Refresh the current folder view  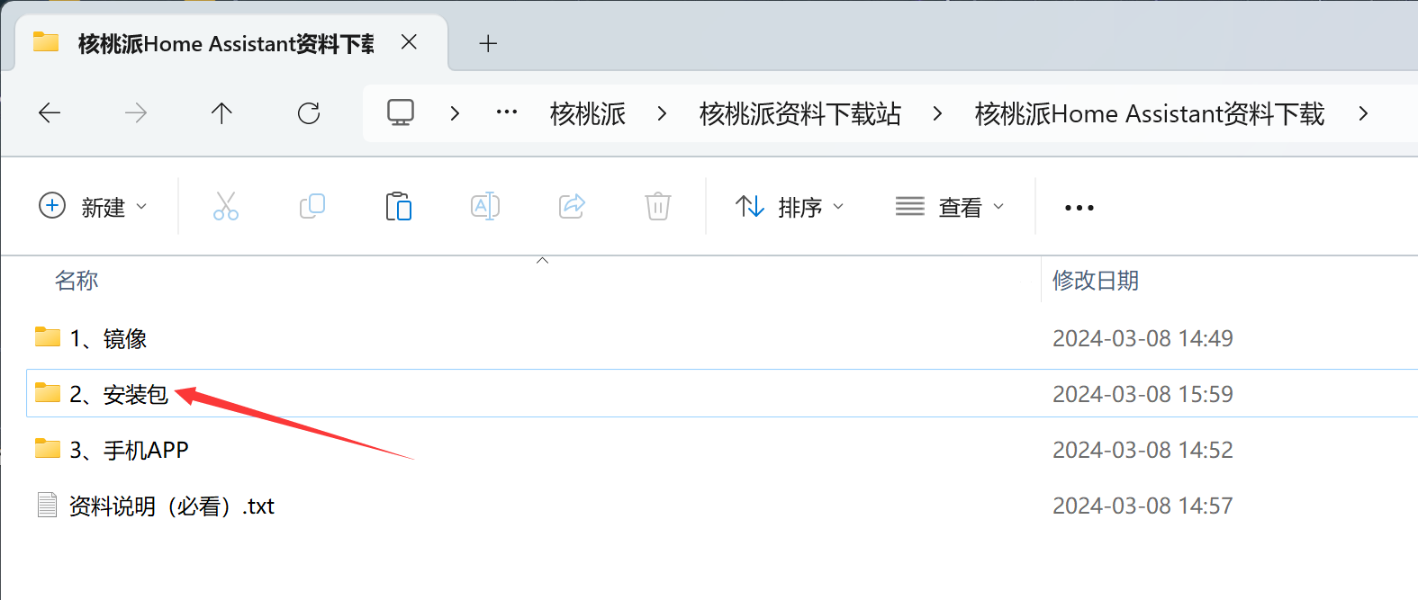tap(309, 113)
